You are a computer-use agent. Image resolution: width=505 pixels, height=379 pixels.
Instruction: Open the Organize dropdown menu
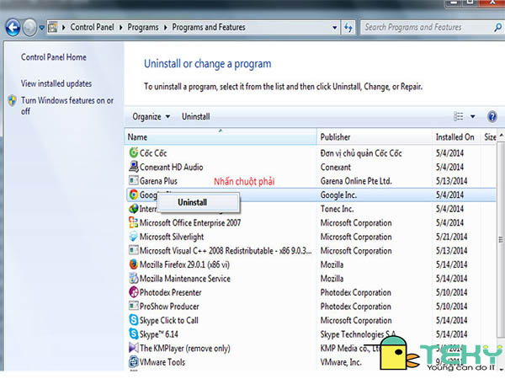151,117
